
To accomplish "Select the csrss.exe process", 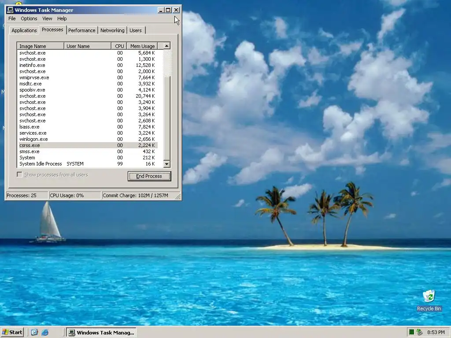I will pos(88,145).
